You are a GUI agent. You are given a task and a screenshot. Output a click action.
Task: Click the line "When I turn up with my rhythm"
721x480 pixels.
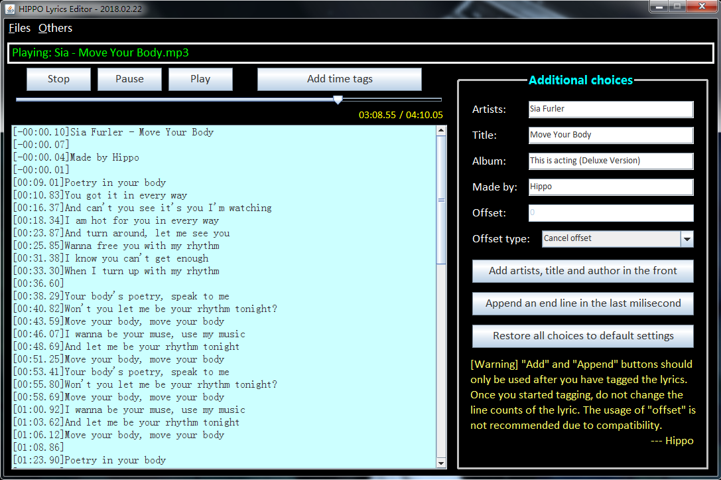pyautogui.click(x=116, y=271)
